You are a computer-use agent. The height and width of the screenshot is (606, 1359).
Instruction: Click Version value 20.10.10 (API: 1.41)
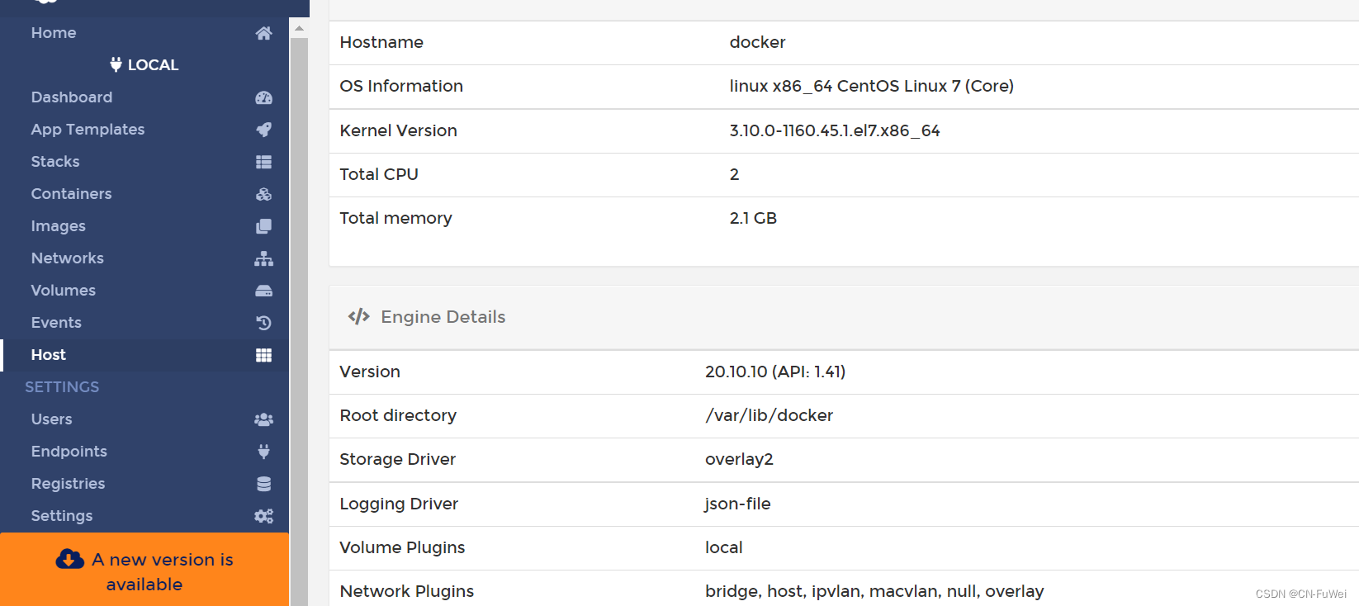point(775,372)
